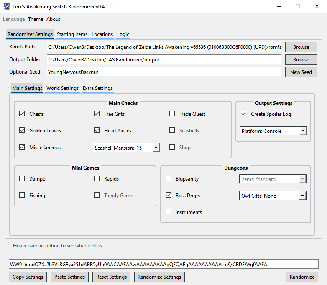Enable the Rapids mini game checkbox
The image size is (327, 285).
coord(97,178)
